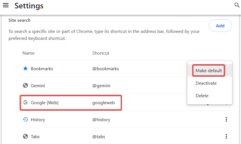
Task: Click the Add site search button
Action: pos(220,26)
